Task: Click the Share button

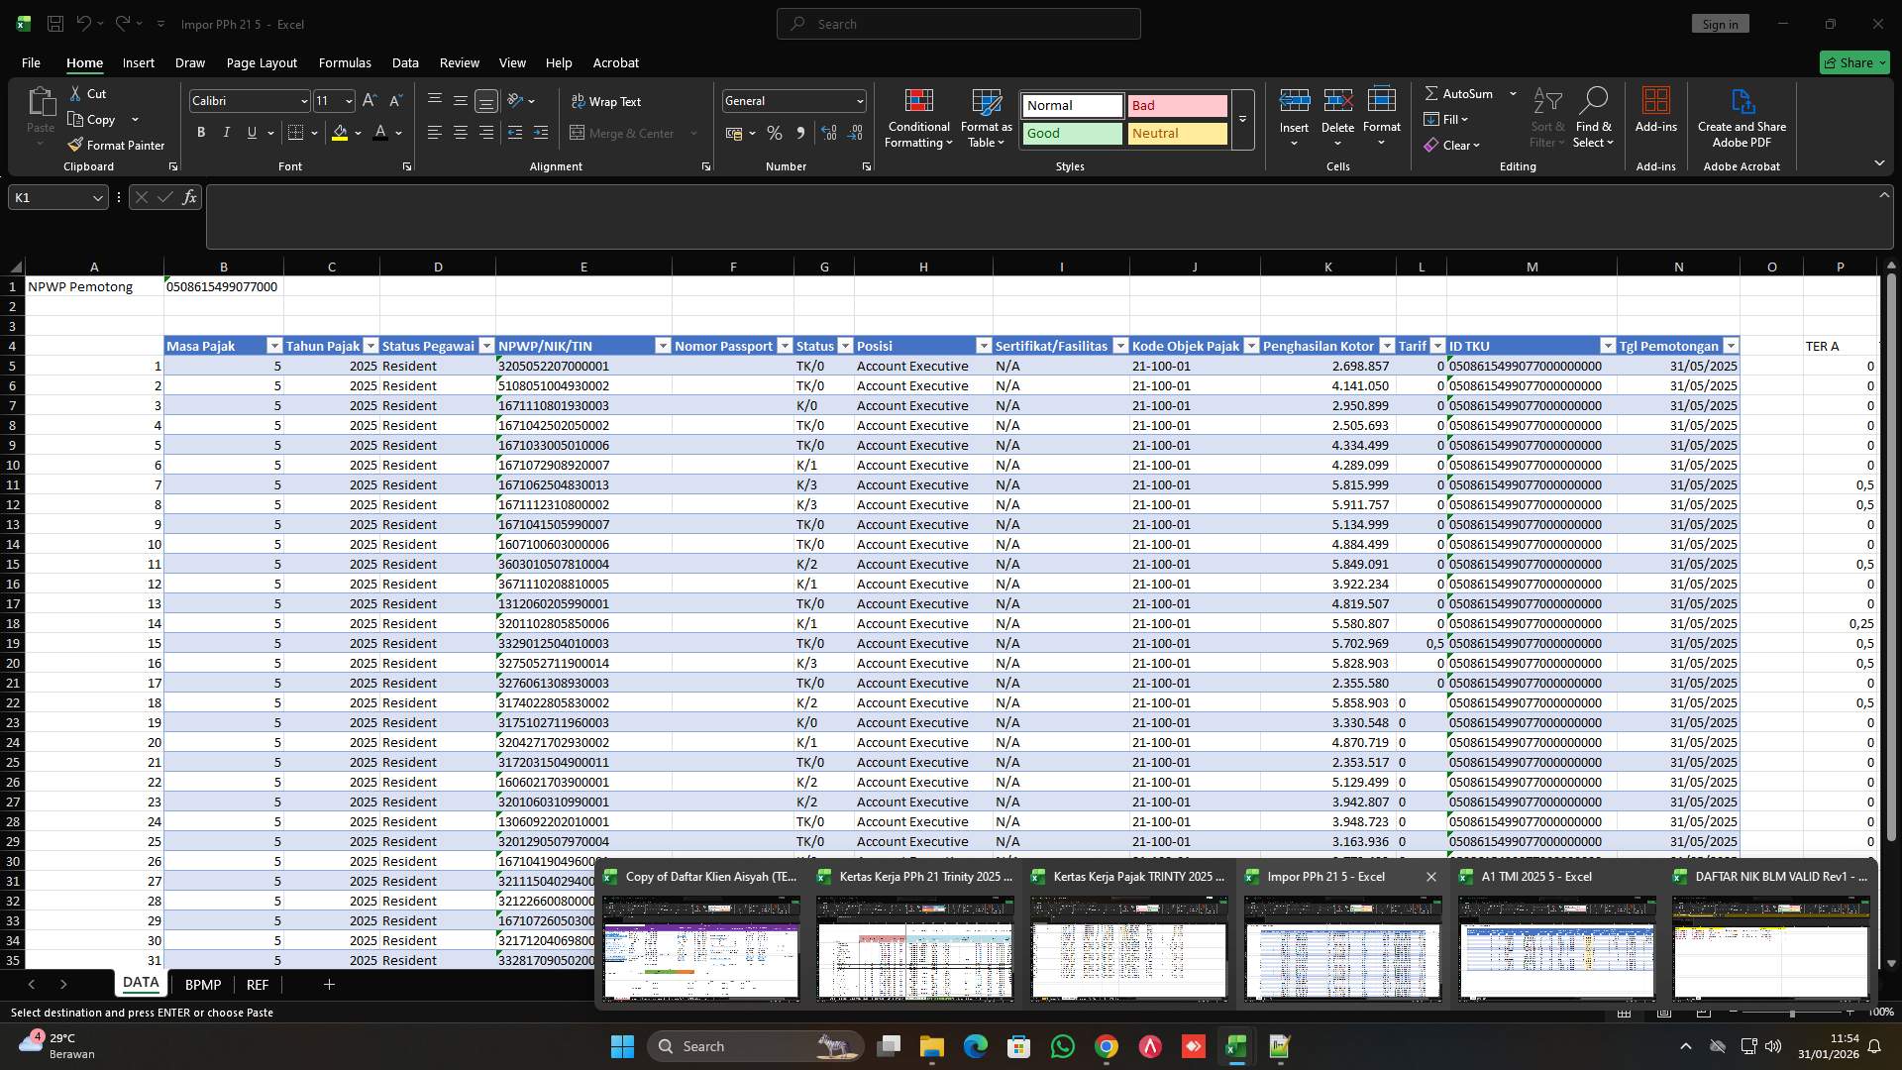Action: click(x=1853, y=61)
